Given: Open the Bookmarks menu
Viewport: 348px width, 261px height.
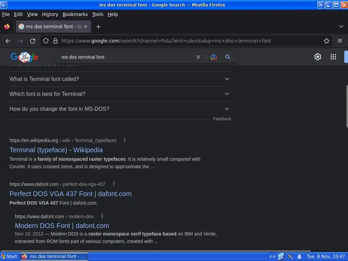Looking at the screenshot, I should point(75,14).
